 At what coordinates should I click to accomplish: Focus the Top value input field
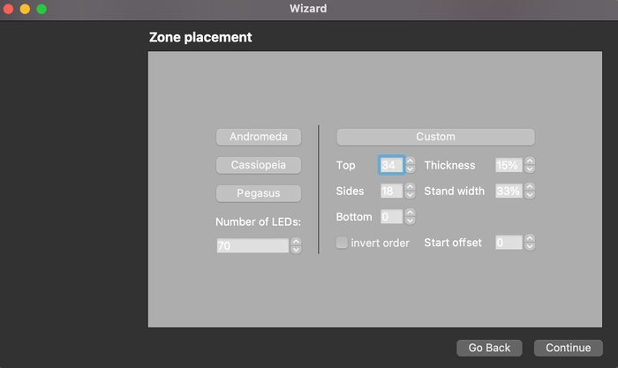391,165
